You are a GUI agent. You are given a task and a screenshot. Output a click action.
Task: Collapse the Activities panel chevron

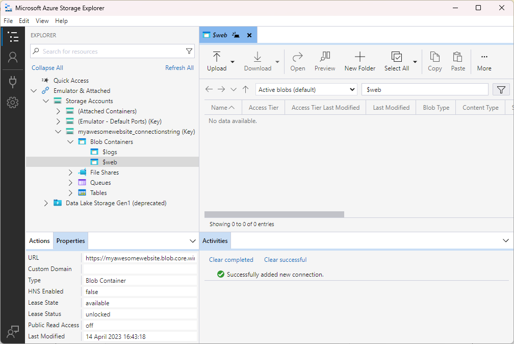click(505, 241)
